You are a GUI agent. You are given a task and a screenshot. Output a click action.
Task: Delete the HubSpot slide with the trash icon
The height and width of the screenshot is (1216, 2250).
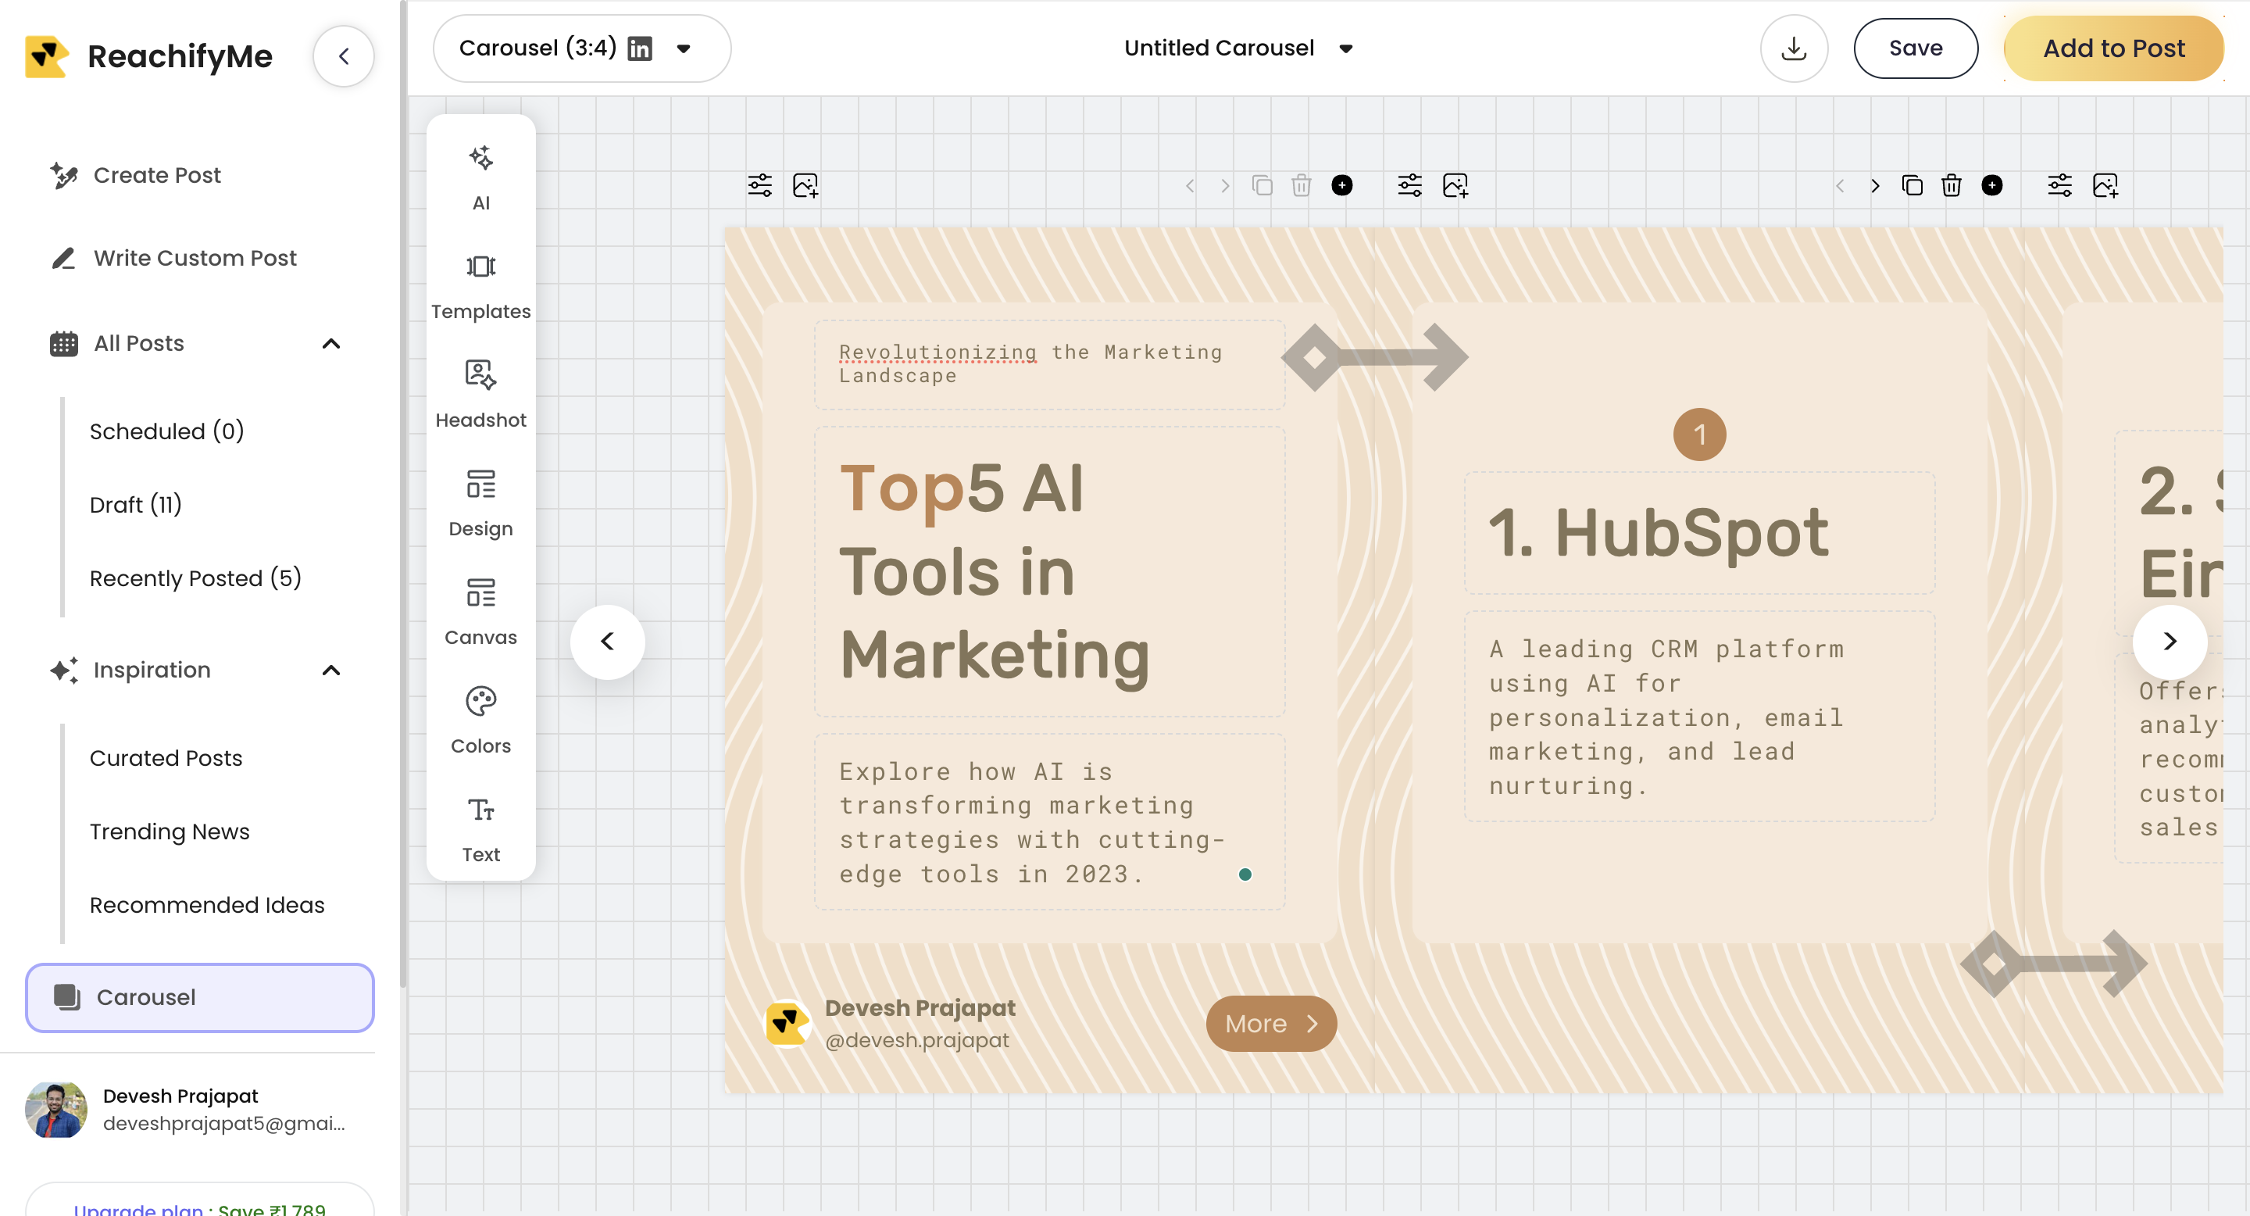click(1302, 185)
